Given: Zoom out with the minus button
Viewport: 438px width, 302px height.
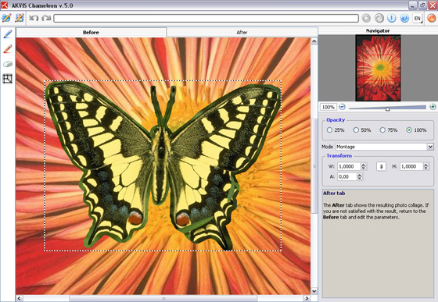Looking at the screenshot, I should [x=342, y=107].
